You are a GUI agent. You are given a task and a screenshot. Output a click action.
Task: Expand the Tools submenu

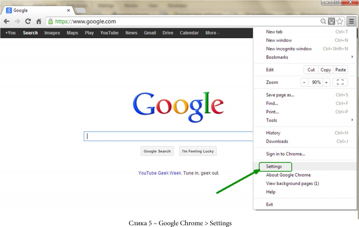[x=305, y=120]
